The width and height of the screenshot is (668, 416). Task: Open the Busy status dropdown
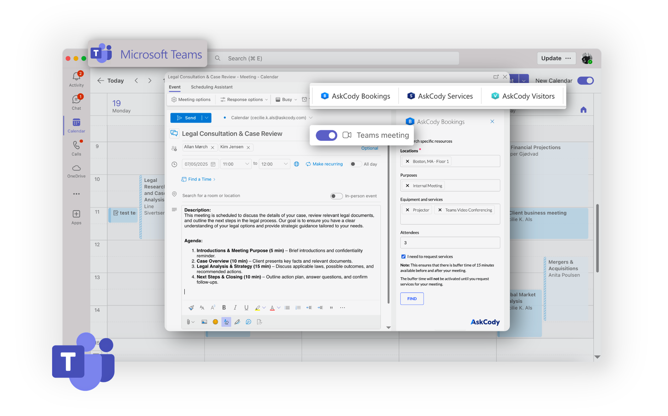point(286,100)
